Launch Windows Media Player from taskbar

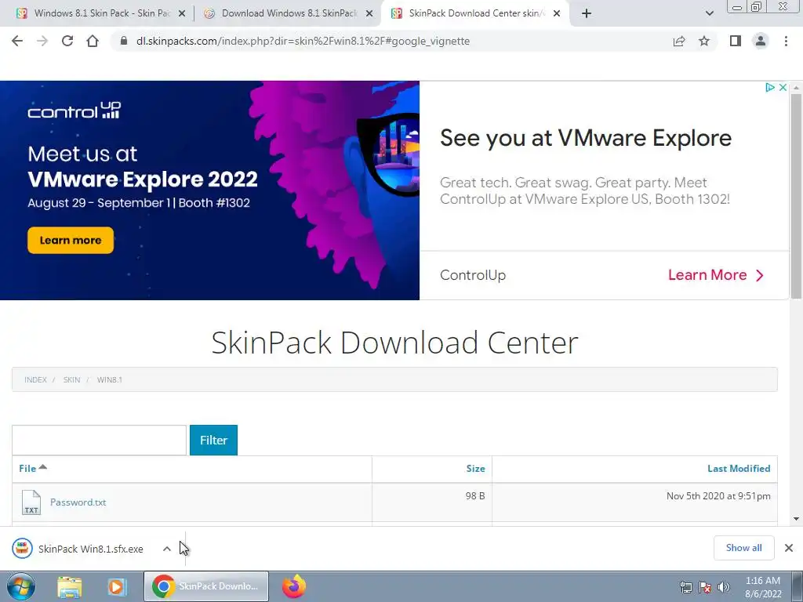[x=117, y=586]
